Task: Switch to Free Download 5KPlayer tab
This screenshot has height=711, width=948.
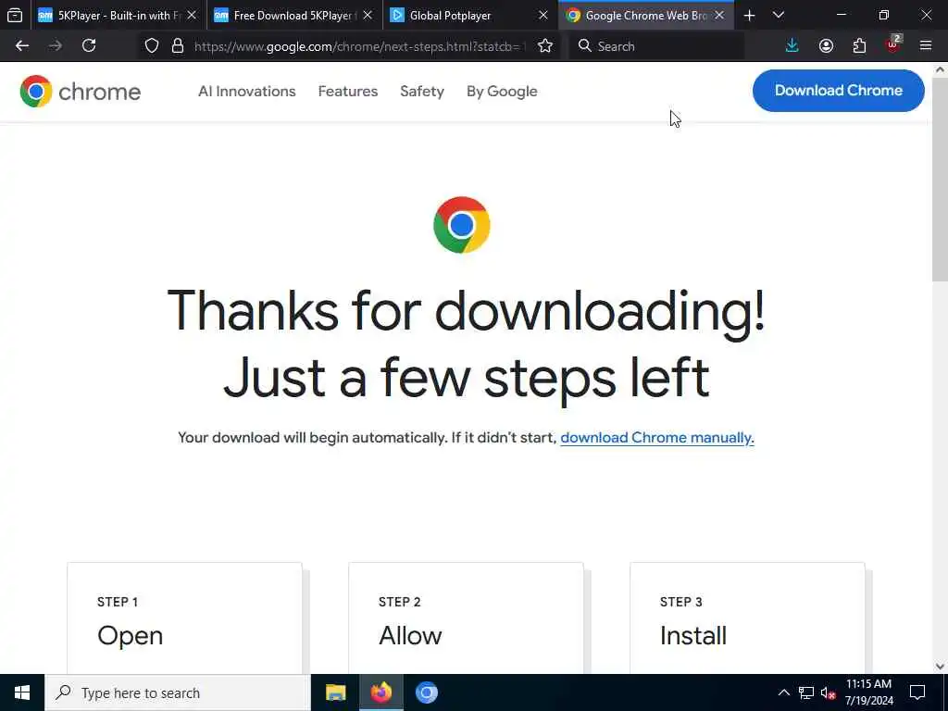Action: [x=294, y=16]
